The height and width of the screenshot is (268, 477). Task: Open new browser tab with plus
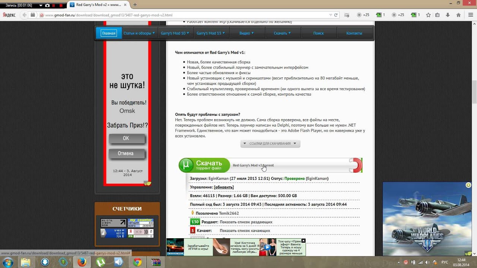coord(135,5)
